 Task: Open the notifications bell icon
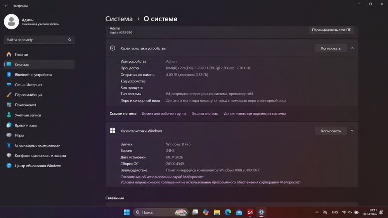click(381, 212)
